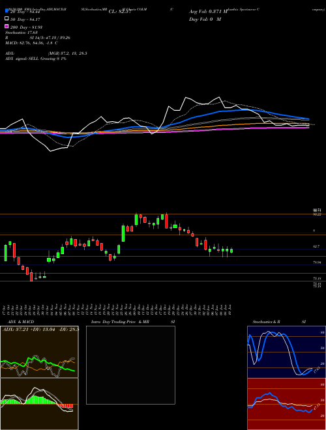Click the ADX (MGR) 37.2, 13, 28.5 line
Screen dimensions: 326x430
click(x=46, y=53)
